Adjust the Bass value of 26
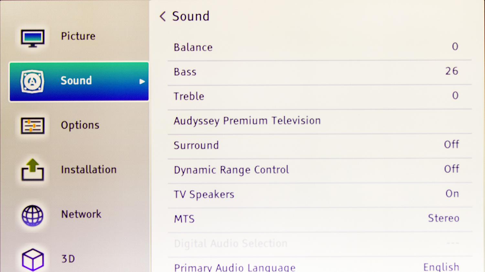The width and height of the screenshot is (485, 272). point(452,71)
